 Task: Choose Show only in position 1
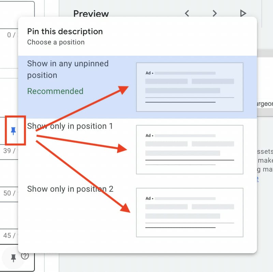coord(70,126)
